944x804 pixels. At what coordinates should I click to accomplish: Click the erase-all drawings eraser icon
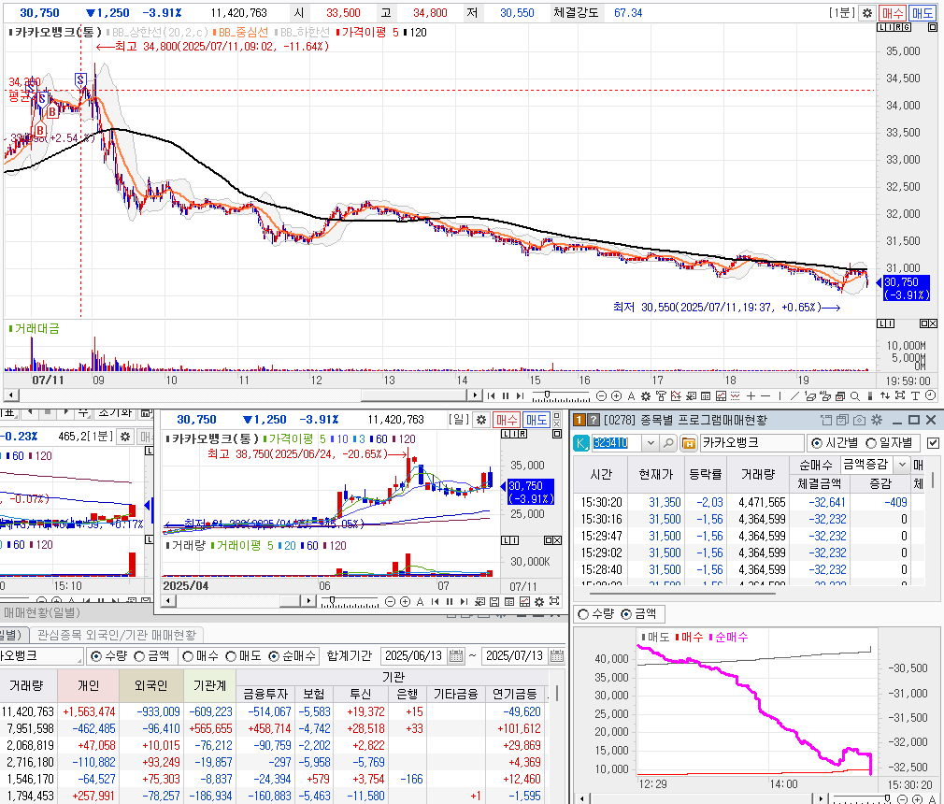point(824,395)
